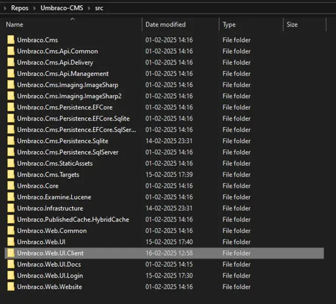Viewport: 336px width, 304px height.
Task: Select the Umbraco.Cms.Targets folder name
Action: pyautogui.click(x=48, y=175)
